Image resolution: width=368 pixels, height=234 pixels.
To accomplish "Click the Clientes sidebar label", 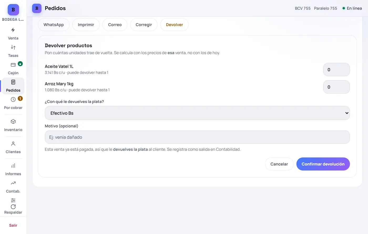I will (13, 152).
